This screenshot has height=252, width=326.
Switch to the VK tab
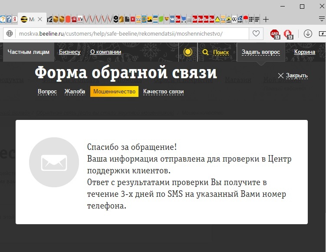tap(172, 20)
